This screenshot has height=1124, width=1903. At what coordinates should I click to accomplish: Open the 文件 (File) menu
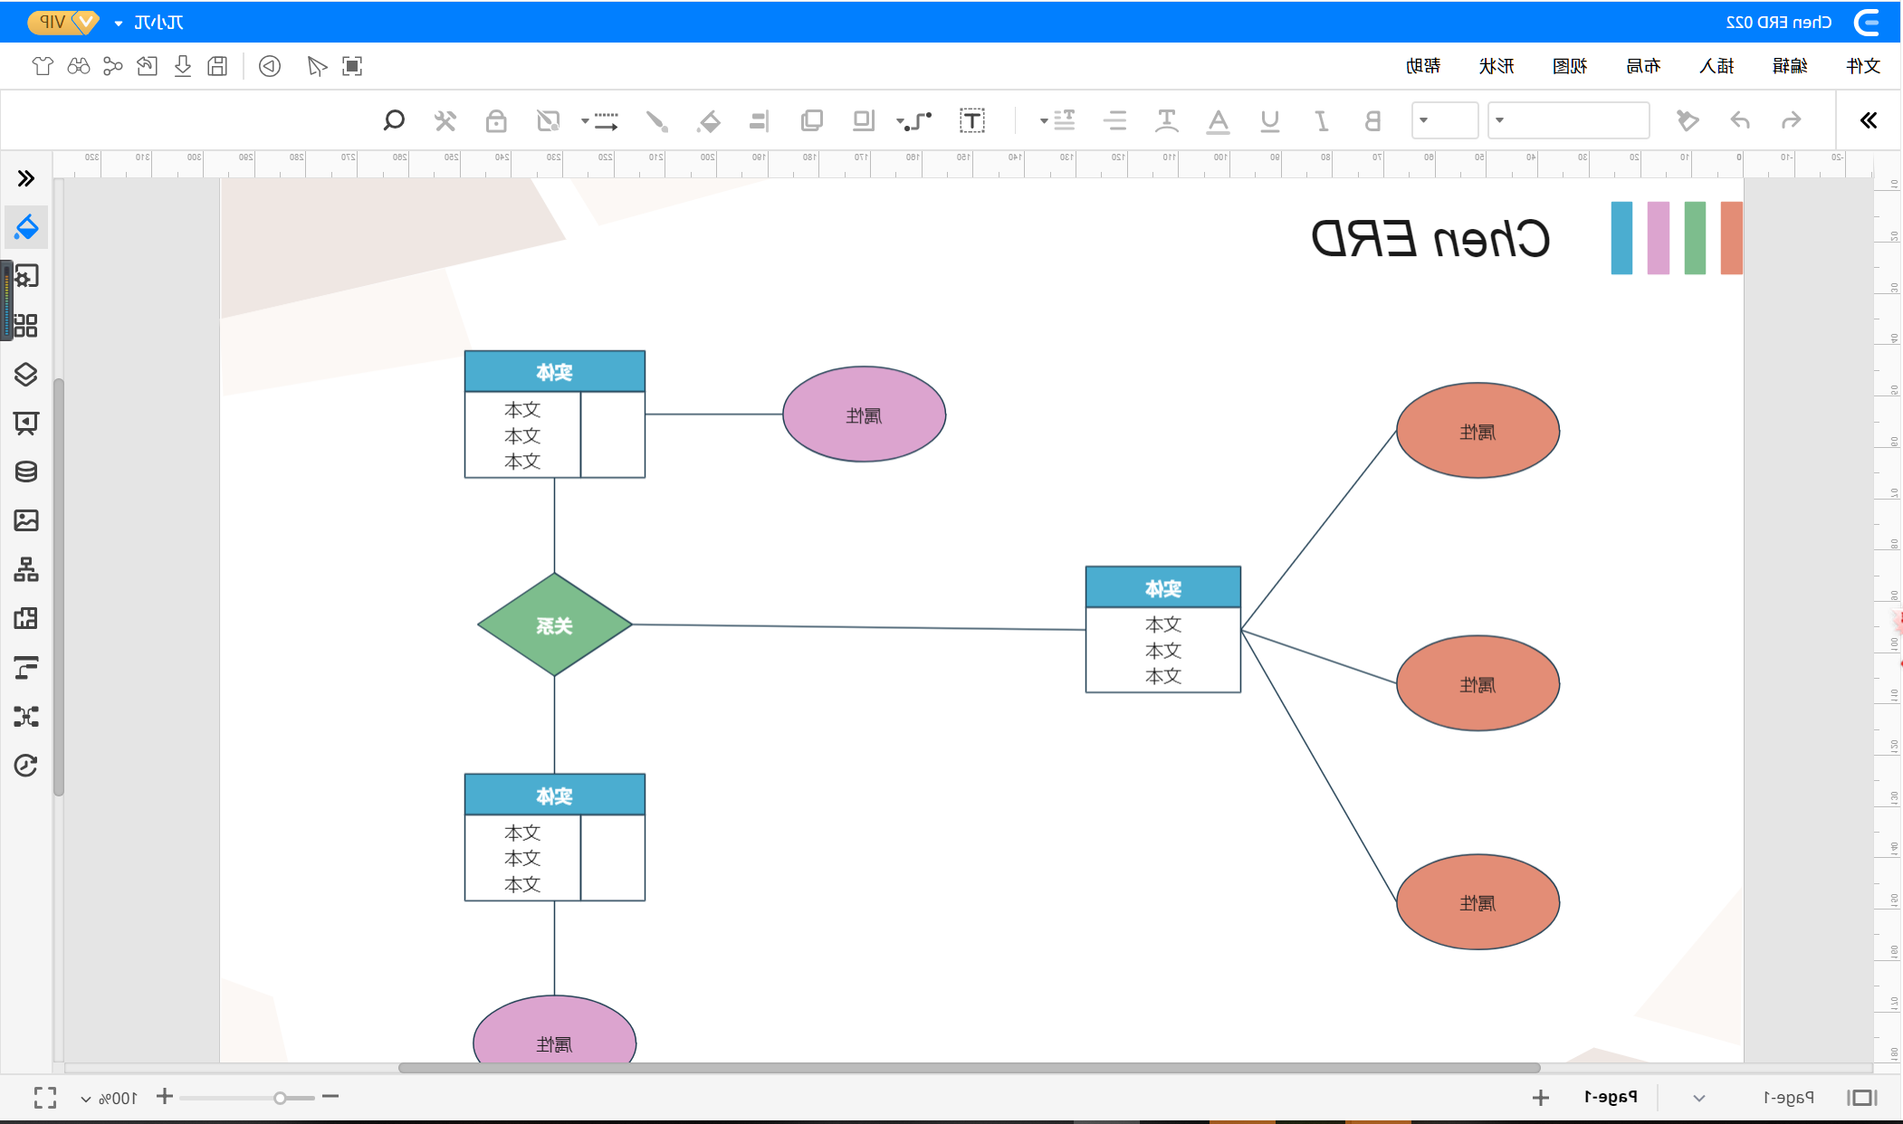point(1863,66)
